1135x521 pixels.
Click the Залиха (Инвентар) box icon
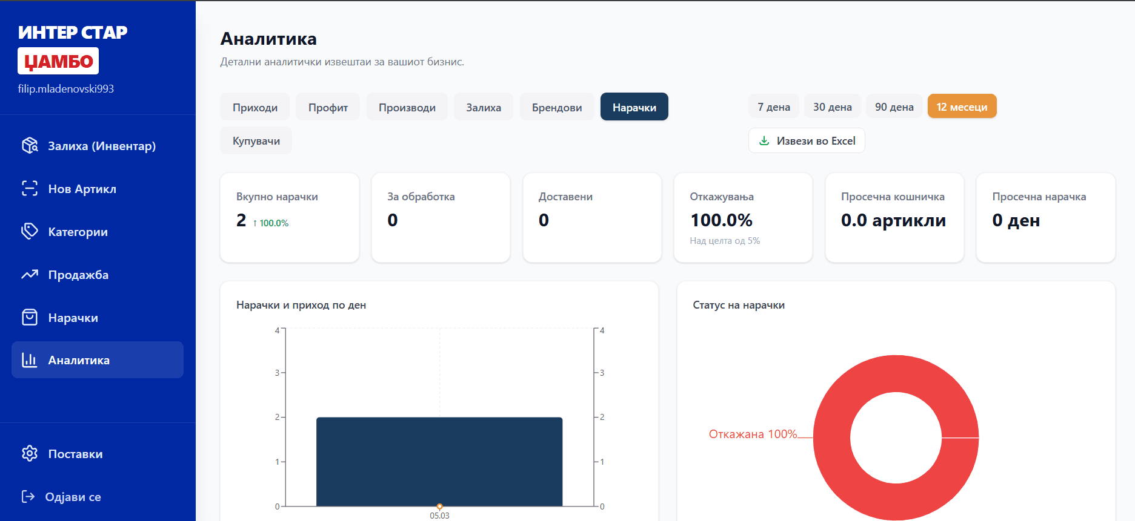point(30,145)
